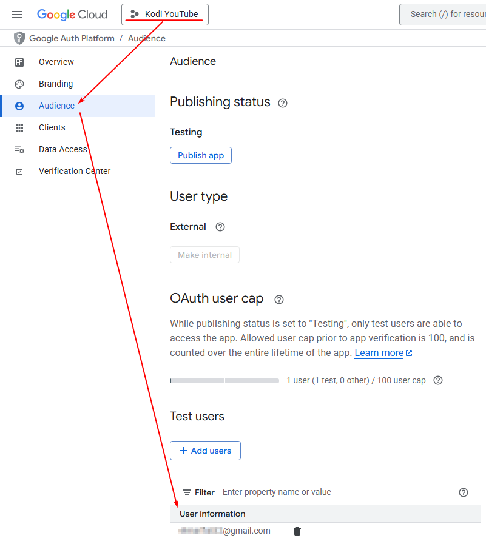Click the Audience page title
Screen dimensions: 486x544
coord(193,61)
